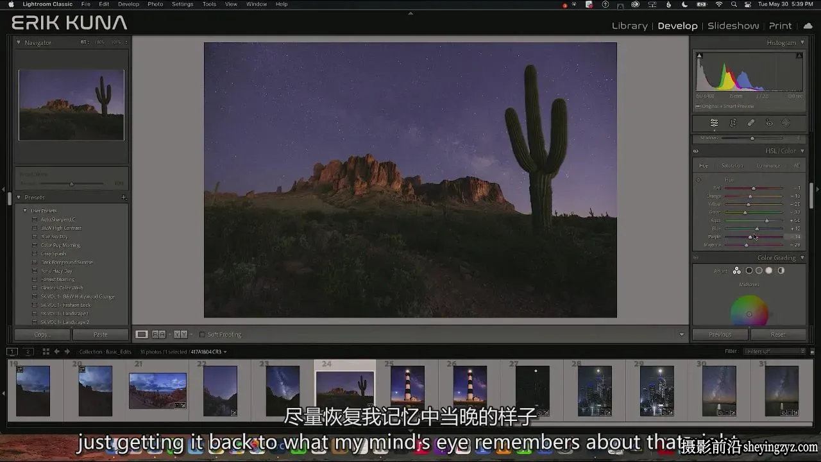Enable Soft Proofing checkbox

(x=202, y=334)
